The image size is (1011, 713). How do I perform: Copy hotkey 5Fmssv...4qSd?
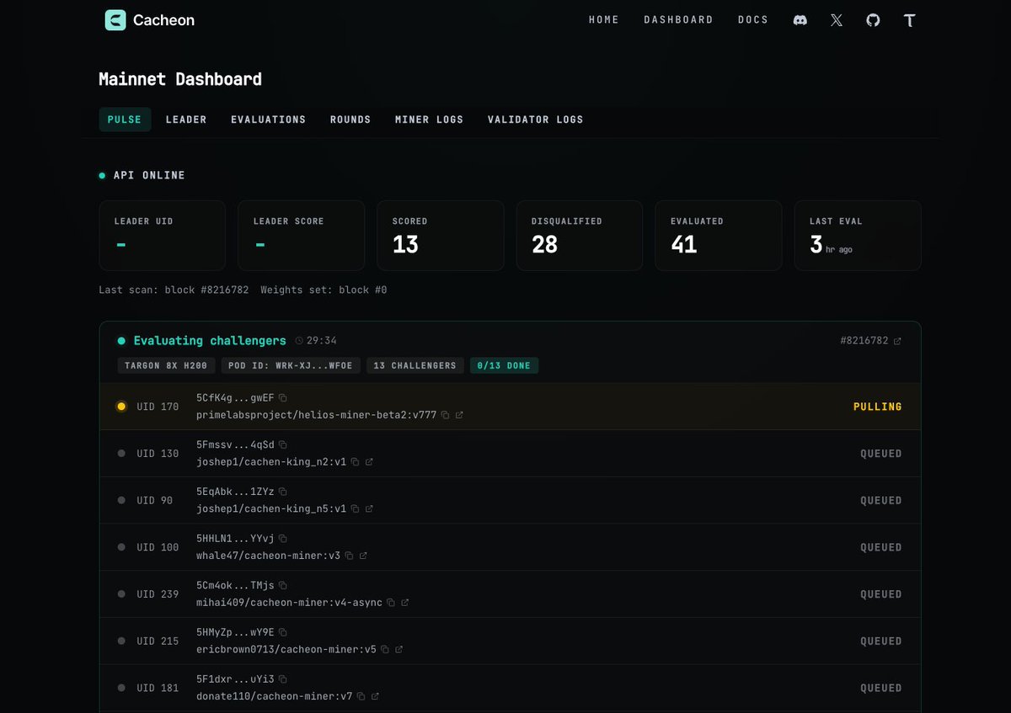[x=283, y=444]
